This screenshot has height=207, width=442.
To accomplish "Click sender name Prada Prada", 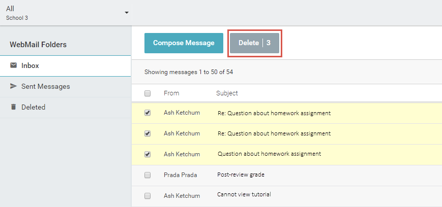I will (181, 175).
